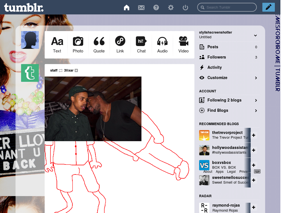Screen dimensions: 284x213
Task: Open raymond-rojas radar blog
Action: 226,205
